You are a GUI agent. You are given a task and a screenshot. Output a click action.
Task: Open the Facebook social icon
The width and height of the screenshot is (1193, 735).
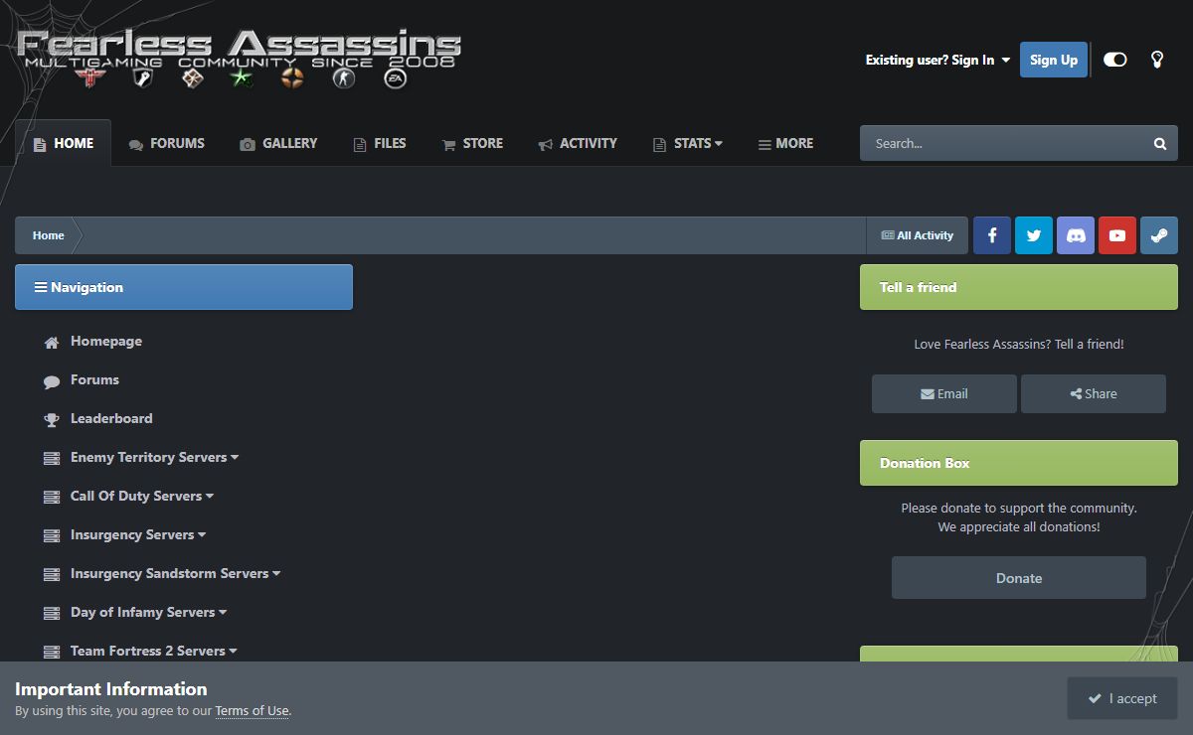pyautogui.click(x=991, y=235)
